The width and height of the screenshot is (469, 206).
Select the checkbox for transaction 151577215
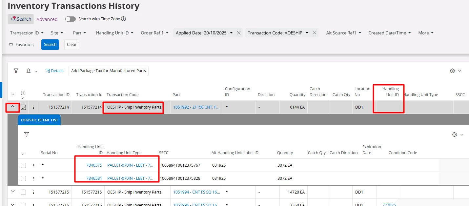[x=23, y=192]
